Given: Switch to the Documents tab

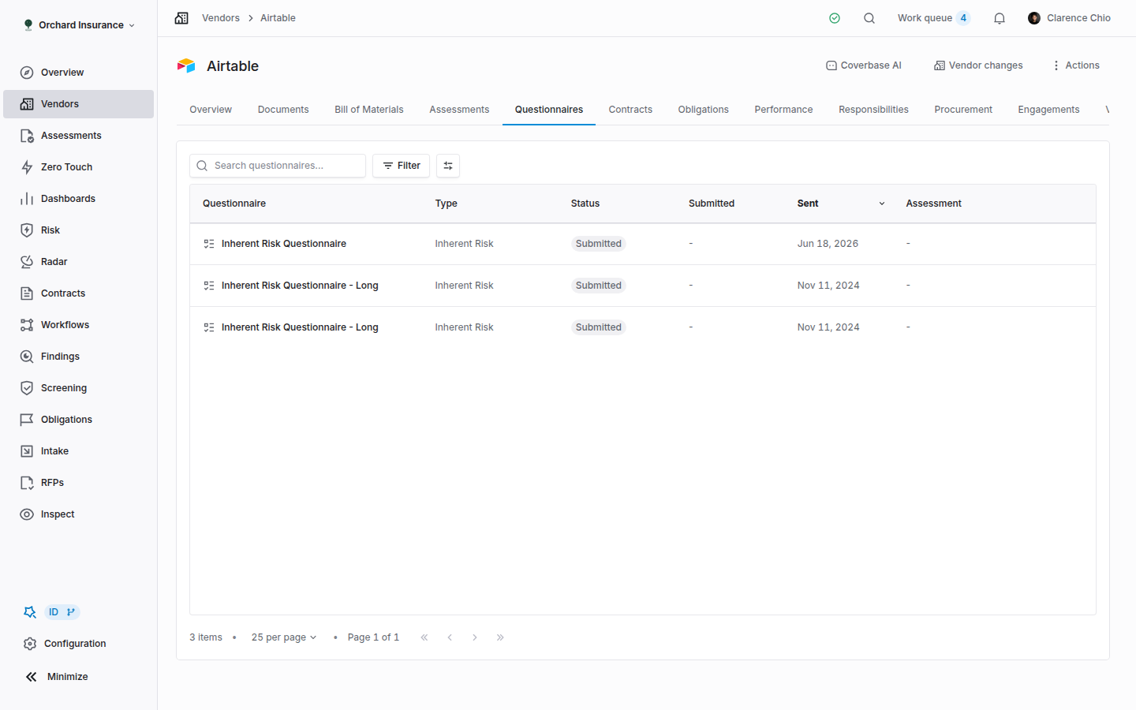Looking at the screenshot, I should tap(283, 110).
